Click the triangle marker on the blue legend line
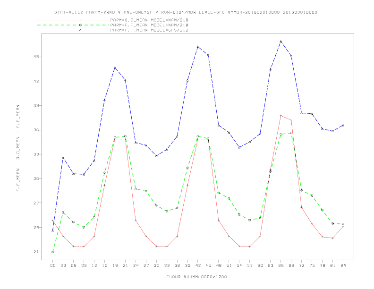The width and height of the screenshot is (374, 289). click(x=80, y=30)
